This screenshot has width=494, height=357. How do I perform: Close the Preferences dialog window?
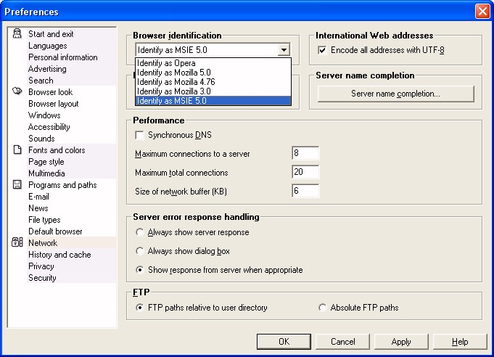point(482,12)
